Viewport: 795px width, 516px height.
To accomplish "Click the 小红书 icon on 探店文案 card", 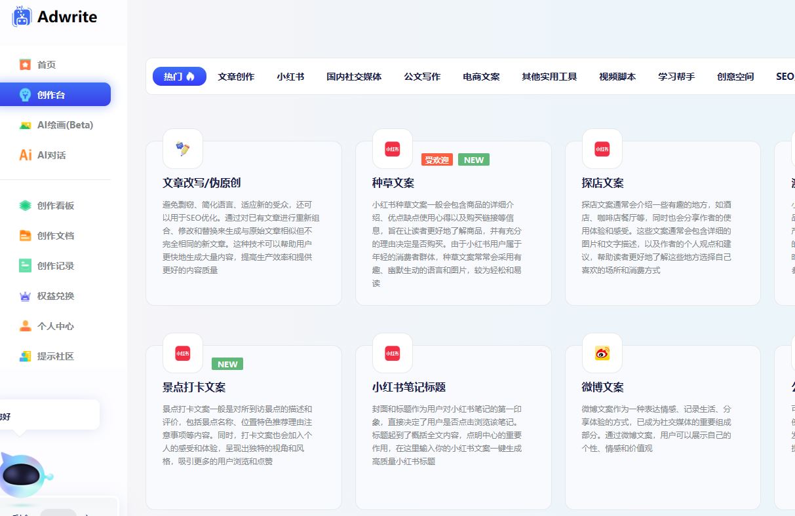I will (x=602, y=149).
